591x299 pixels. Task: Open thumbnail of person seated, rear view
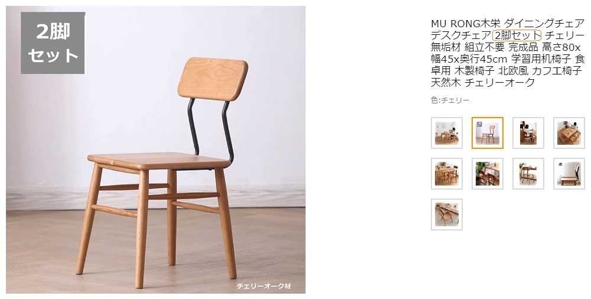[x=528, y=133]
